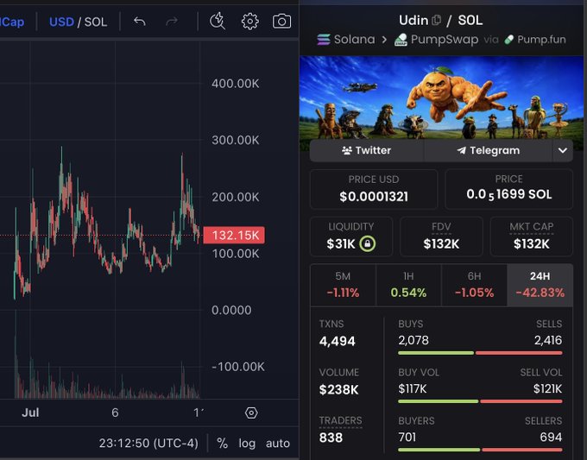
Task: Open timezone menu at 23:12:50 (UTC-4)
Action: [x=148, y=443]
